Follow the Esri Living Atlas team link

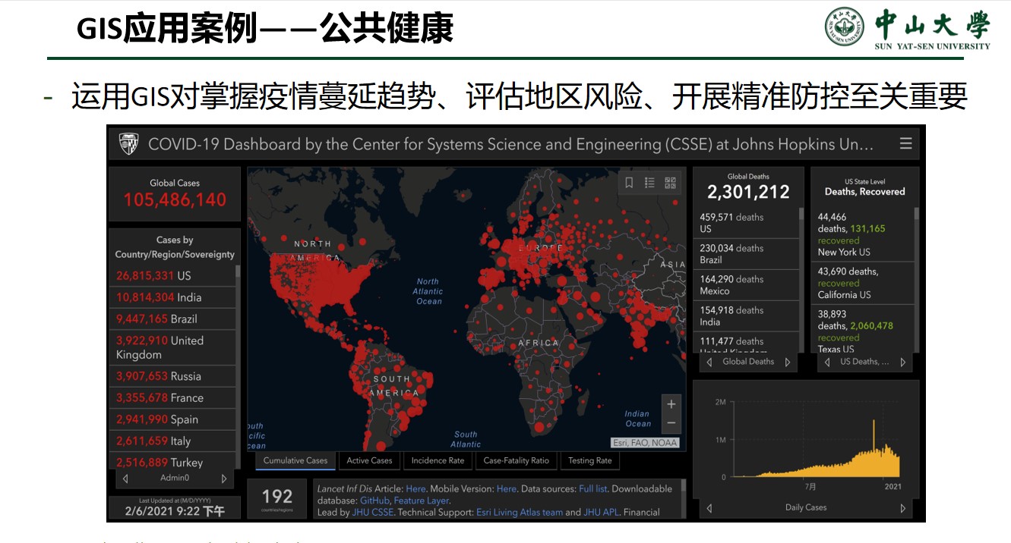coord(519,512)
